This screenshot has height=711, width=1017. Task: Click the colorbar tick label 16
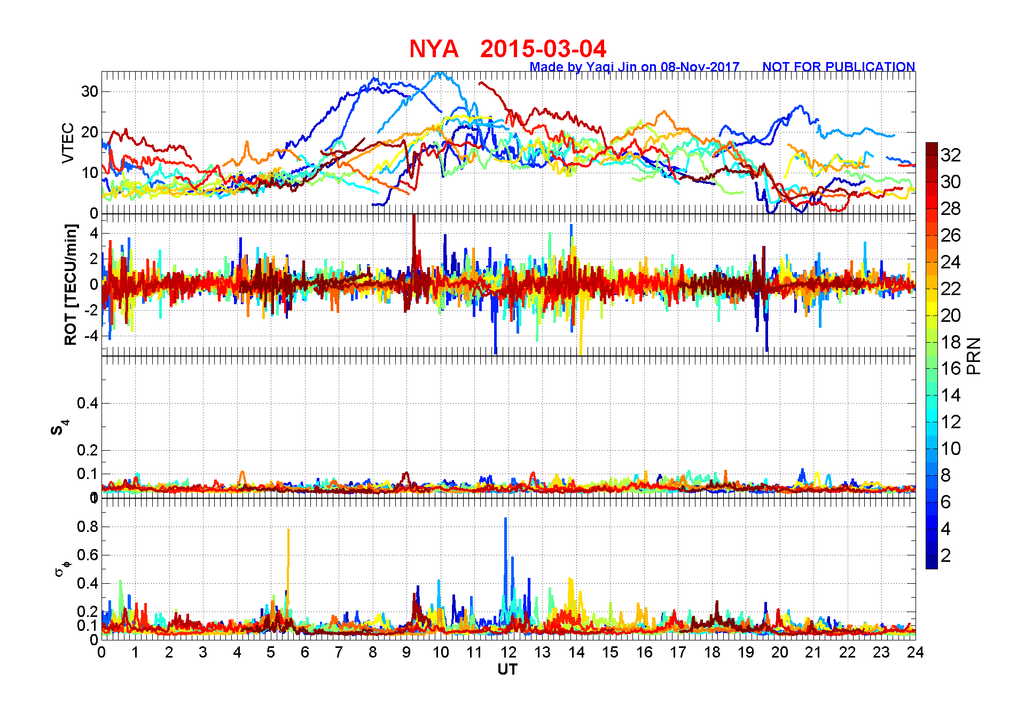(x=951, y=368)
